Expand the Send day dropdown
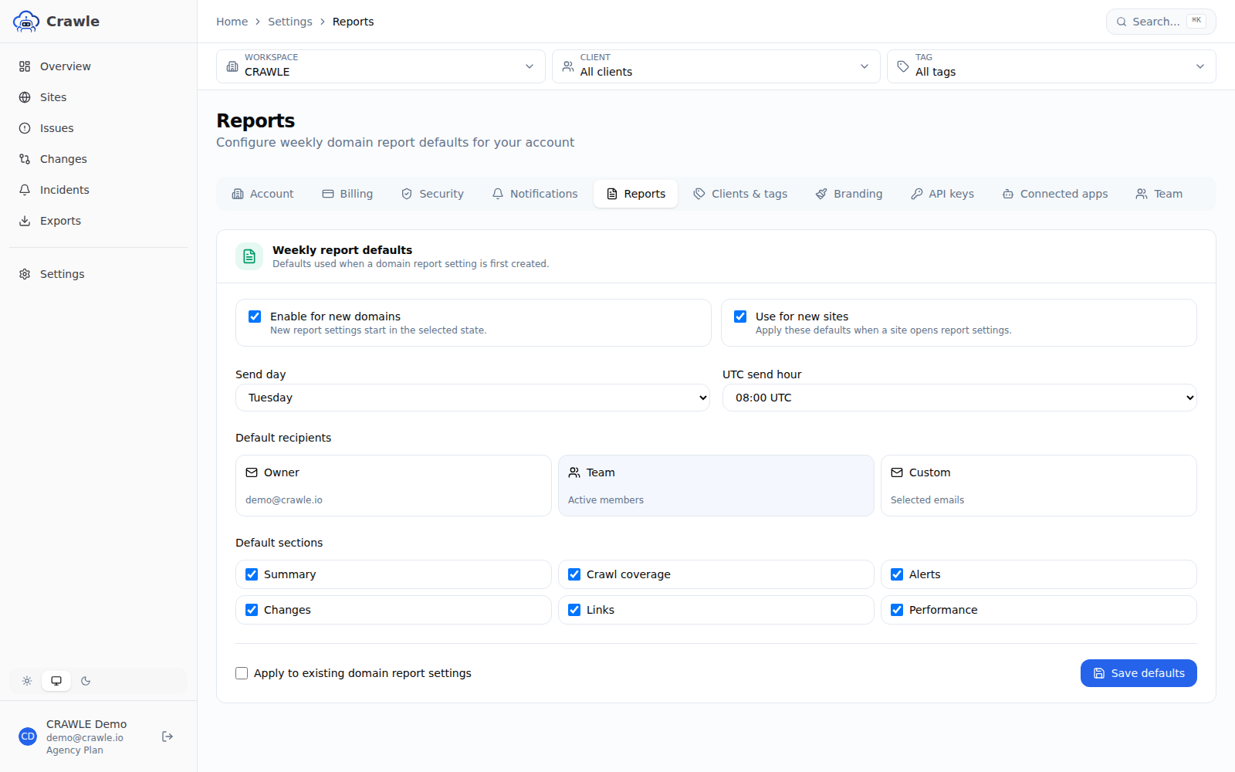Screen dimensions: 1235x772 click(x=472, y=398)
